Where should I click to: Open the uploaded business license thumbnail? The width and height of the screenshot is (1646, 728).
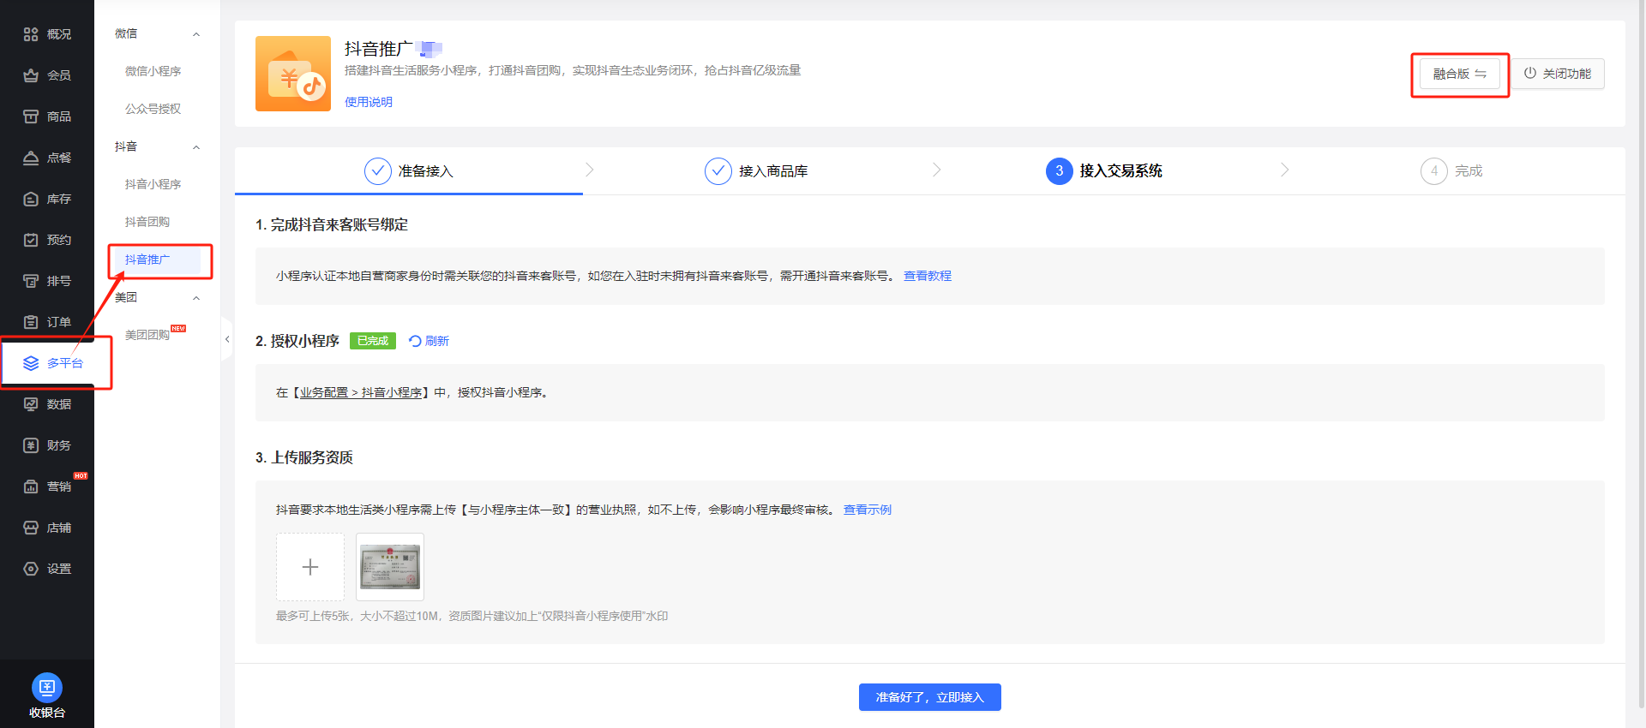[x=390, y=567]
